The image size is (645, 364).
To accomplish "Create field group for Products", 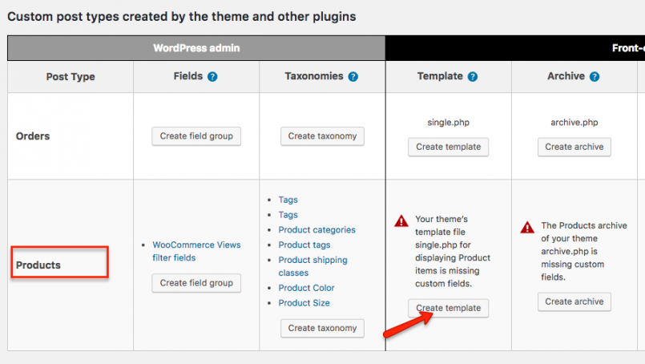I will click(x=196, y=283).
